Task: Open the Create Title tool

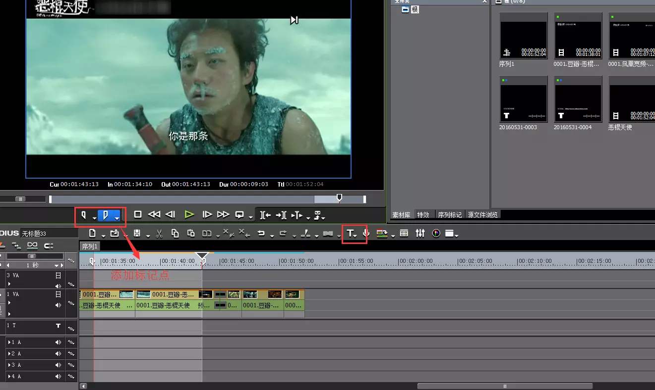Action: tap(350, 233)
